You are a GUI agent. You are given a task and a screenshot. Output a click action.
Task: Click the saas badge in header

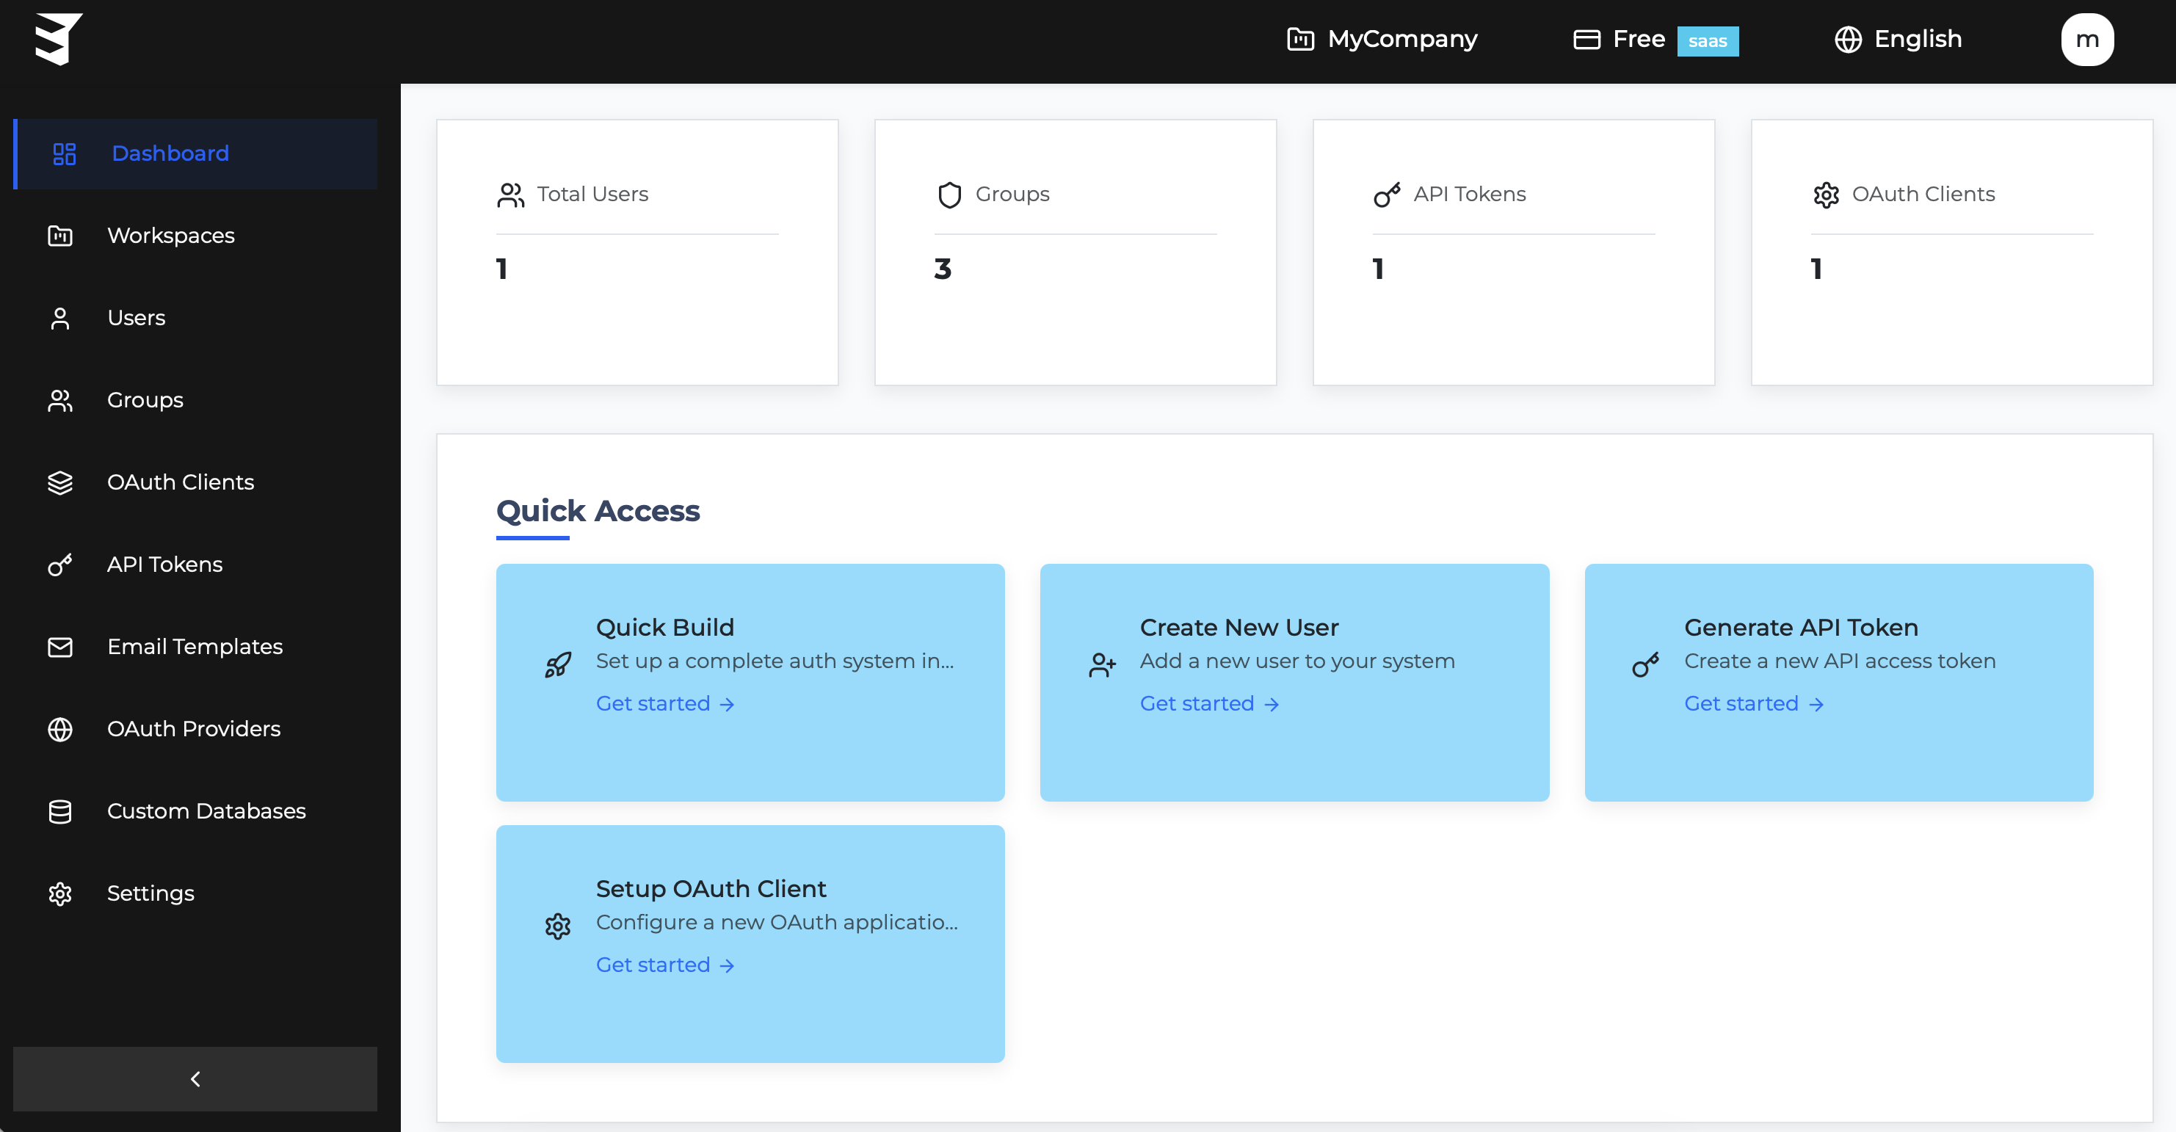click(x=1707, y=40)
